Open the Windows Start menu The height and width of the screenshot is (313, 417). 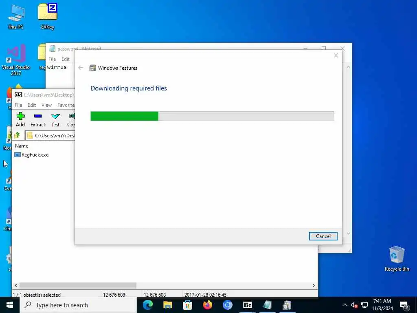(x=10, y=305)
